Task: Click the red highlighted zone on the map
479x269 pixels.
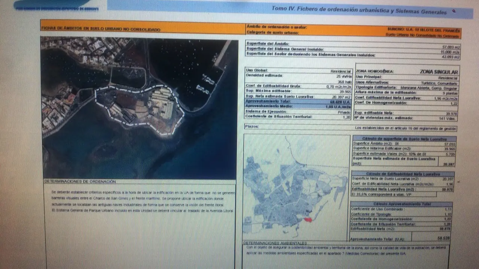Action: click(x=308, y=220)
